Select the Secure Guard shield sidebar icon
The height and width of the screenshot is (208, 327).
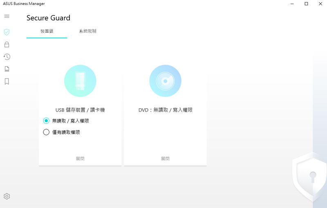pyautogui.click(x=7, y=32)
